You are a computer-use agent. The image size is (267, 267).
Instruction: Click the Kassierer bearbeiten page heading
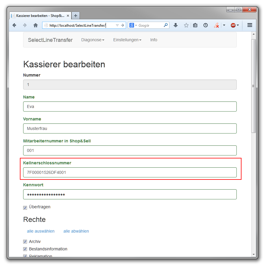click(64, 64)
